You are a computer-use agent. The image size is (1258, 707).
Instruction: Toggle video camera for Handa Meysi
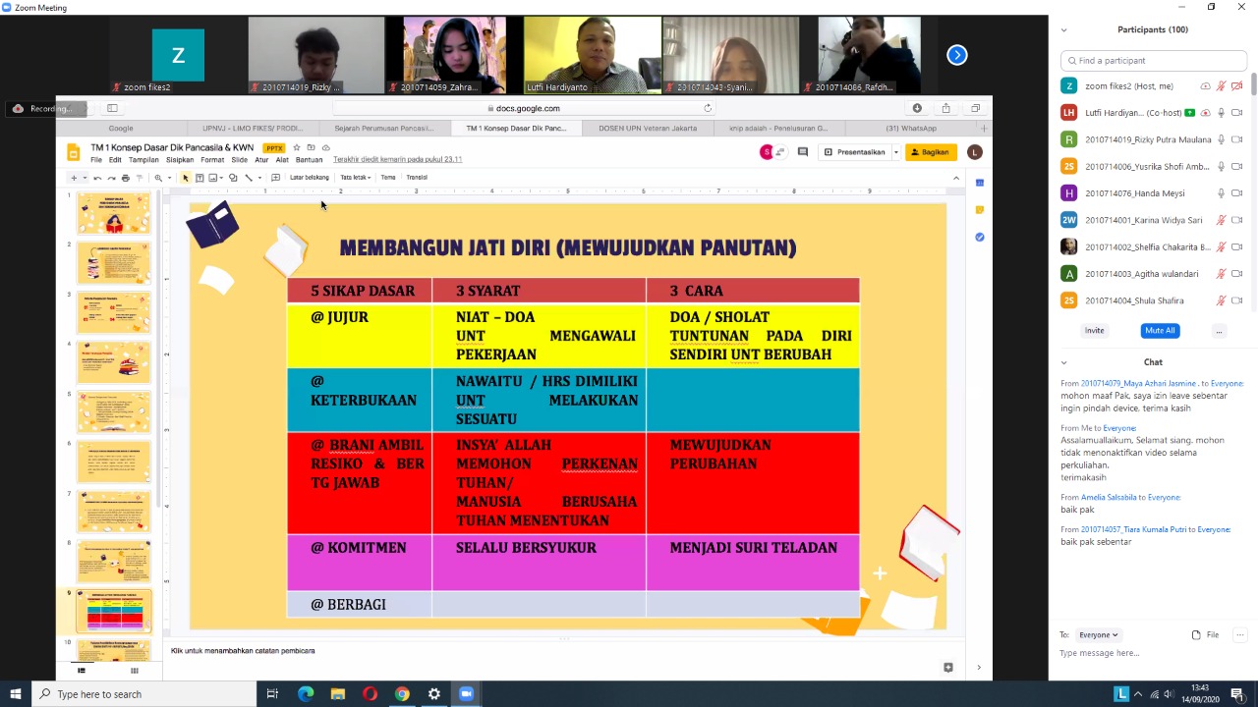[1237, 193]
